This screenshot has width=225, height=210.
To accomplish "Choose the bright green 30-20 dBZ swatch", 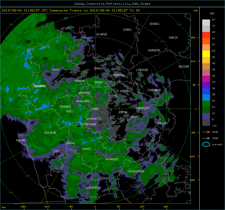I will (206, 104).
